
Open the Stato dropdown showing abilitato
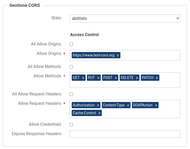tap(125, 18)
